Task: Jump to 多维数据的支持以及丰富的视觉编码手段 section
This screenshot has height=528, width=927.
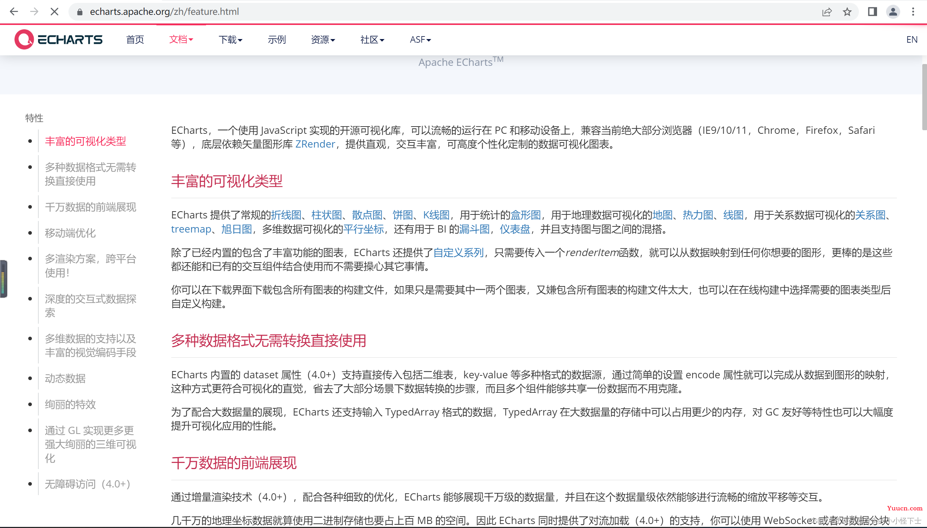Action: (x=91, y=345)
